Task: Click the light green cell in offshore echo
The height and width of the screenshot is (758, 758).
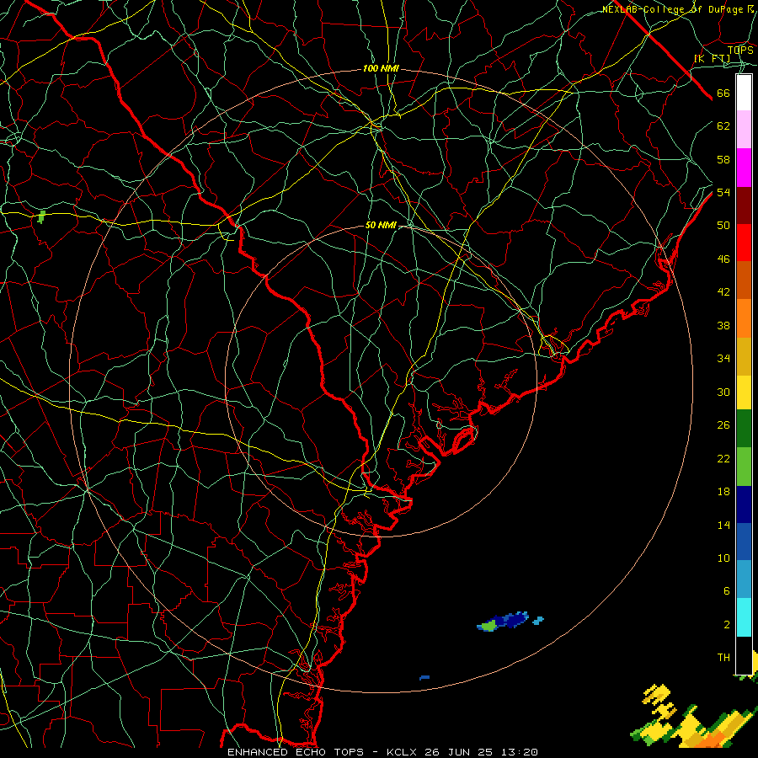Action: [488, 626]
